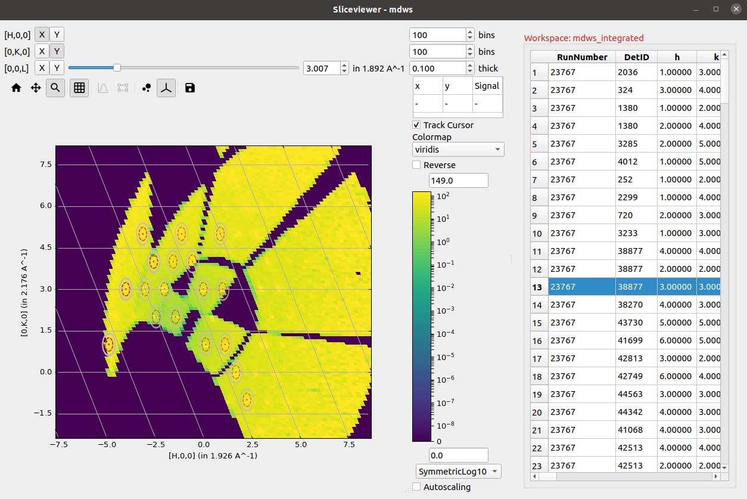Click the line plots curve icon

click(102, 88)
